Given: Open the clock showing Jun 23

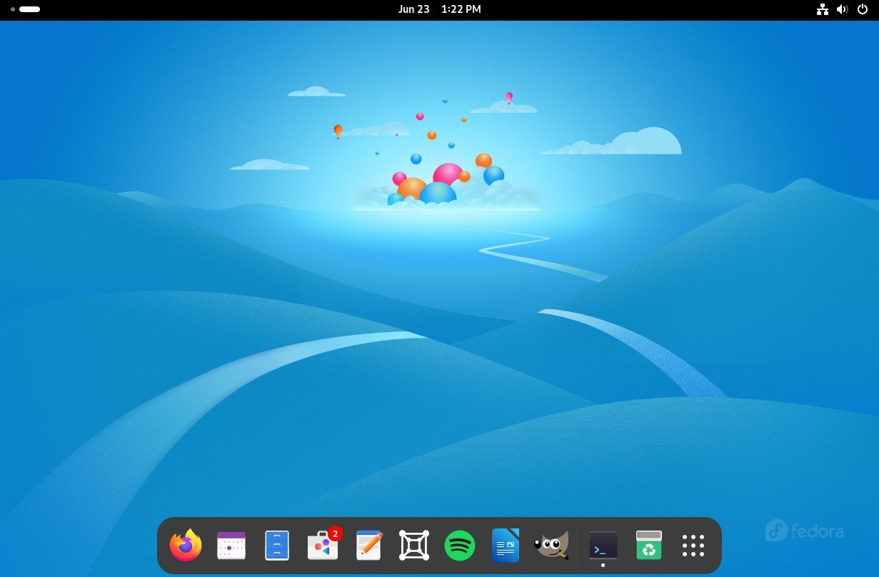Looking at the screenshot, I should click(440, 9).
